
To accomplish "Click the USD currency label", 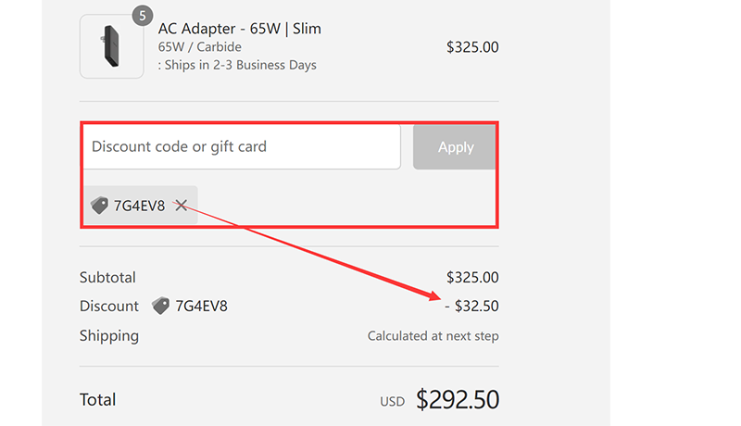I will (x=393, y=402).
